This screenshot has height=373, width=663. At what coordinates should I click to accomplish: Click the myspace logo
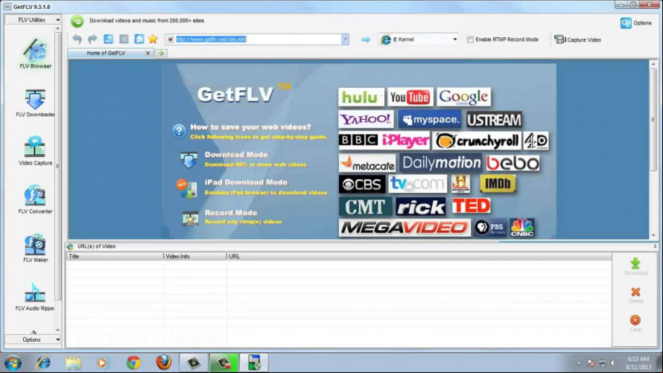point(430,120)
